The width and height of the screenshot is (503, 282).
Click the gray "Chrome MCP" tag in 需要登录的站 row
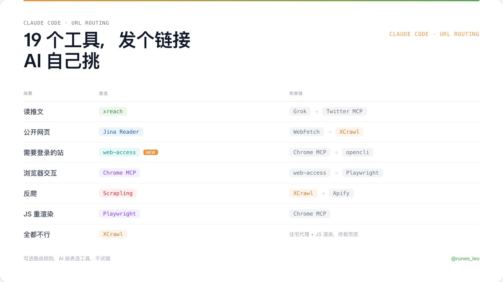pos(310,152)
